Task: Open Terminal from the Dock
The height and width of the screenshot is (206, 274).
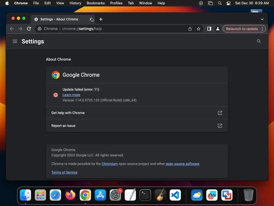Action: click(145, 195)
